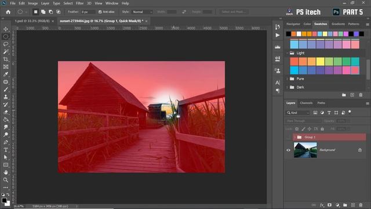Switch to the Channels tab
The width and height of the screenshot is (371, 209).
pos(306,103)
